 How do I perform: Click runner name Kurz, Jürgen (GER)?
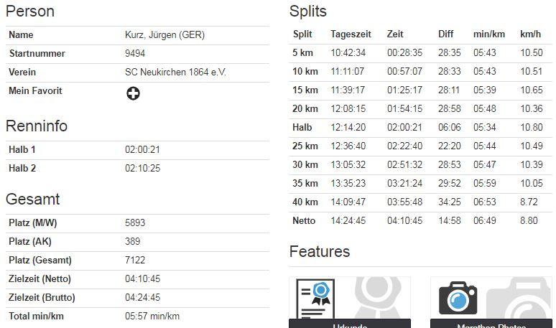coord(165,35)
